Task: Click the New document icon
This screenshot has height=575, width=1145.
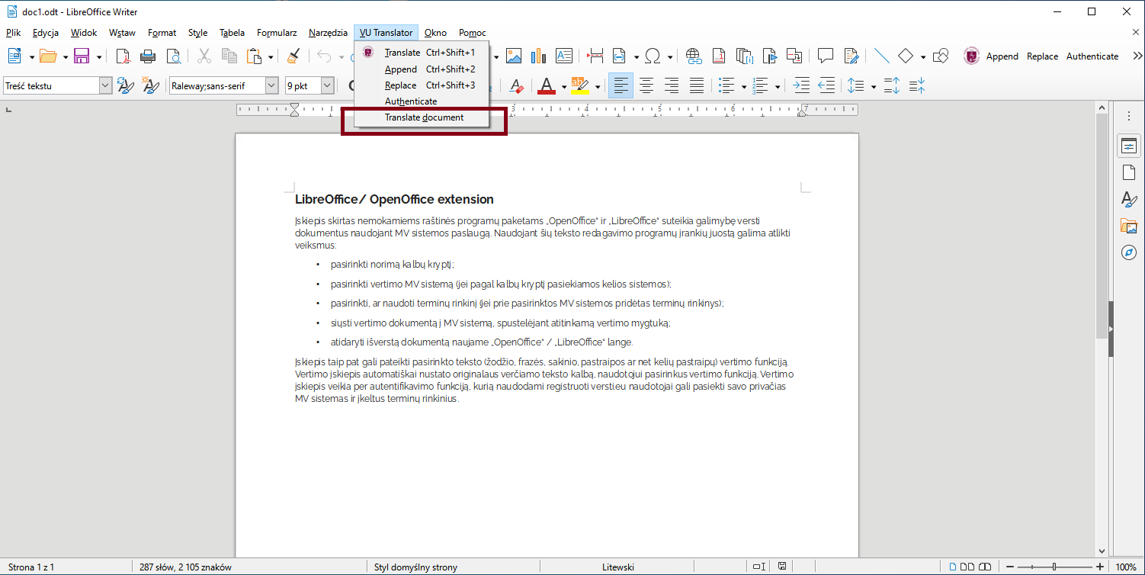Action: (x=14, y=56)
